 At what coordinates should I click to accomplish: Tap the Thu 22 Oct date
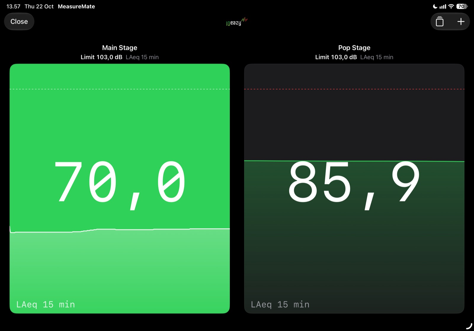coord(39,7)
